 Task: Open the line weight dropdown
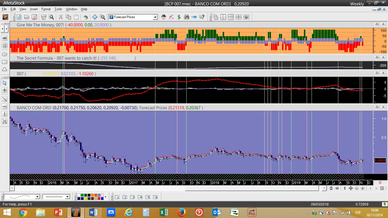point(67,197)
